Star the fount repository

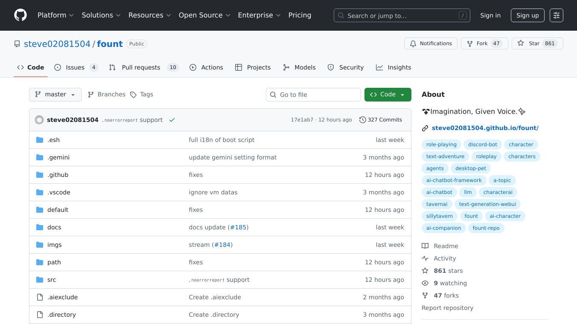[x=537, y=43]
